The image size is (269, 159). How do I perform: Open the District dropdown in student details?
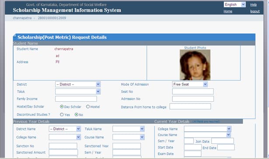point(78,84)
